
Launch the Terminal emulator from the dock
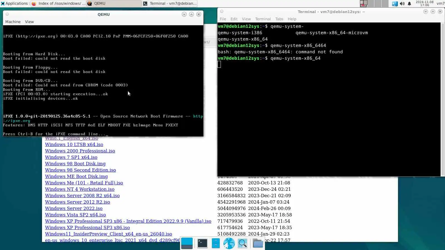tap(202, 243)
